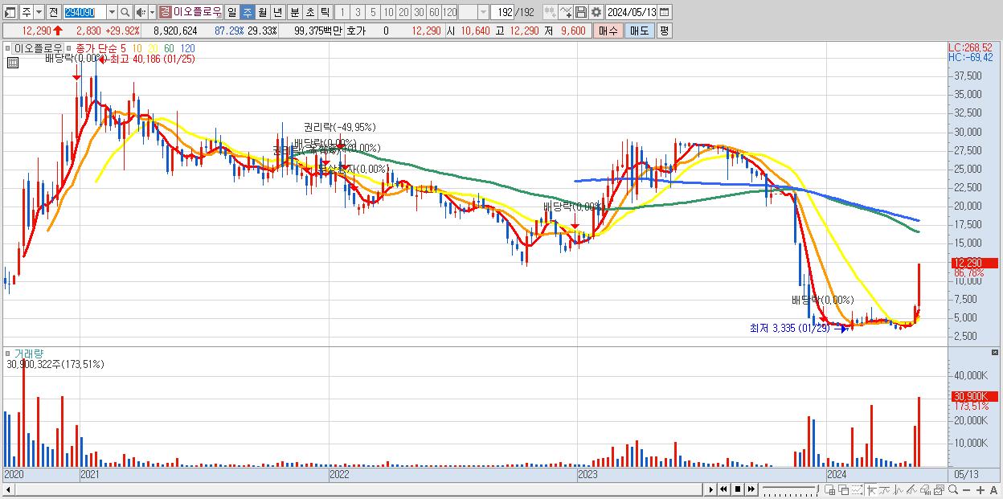
Task: Click the stock search magnifier icon
Action: [125, 12]
